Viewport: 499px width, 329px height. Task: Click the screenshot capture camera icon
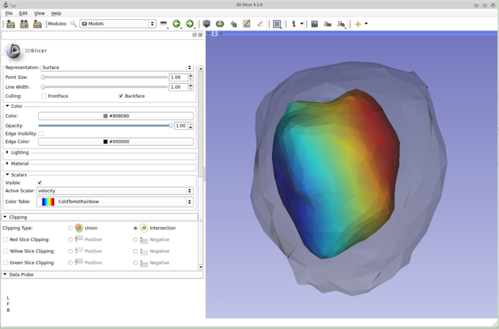pos(314,24)
